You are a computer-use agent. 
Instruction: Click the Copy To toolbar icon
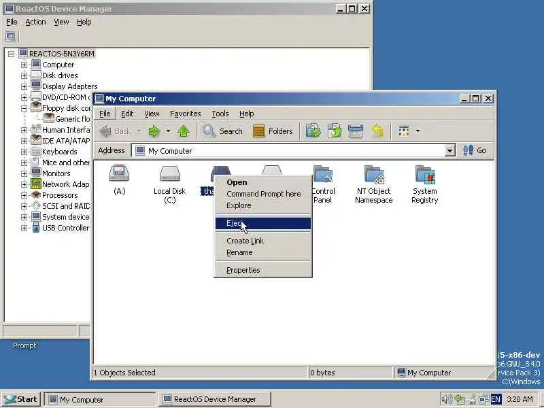[x=334, y=131]
